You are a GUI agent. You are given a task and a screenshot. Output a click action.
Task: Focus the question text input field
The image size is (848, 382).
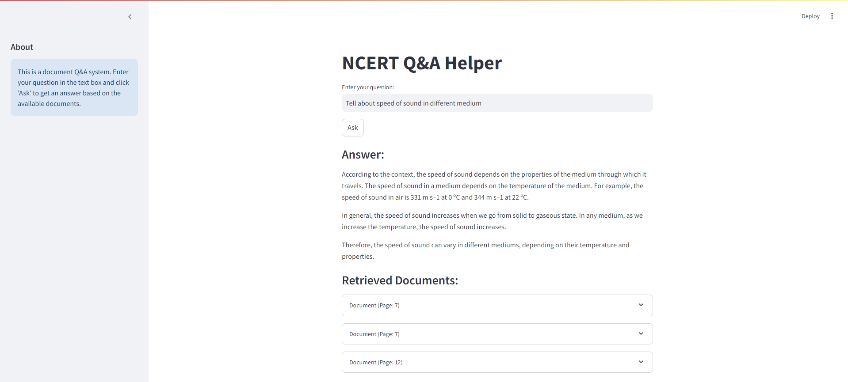[x=497, y=103]
